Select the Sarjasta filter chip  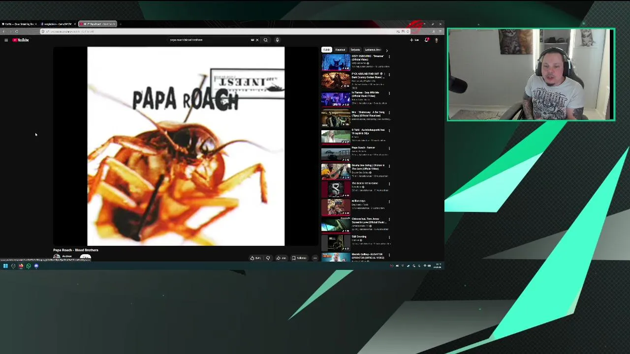point(355,50)
